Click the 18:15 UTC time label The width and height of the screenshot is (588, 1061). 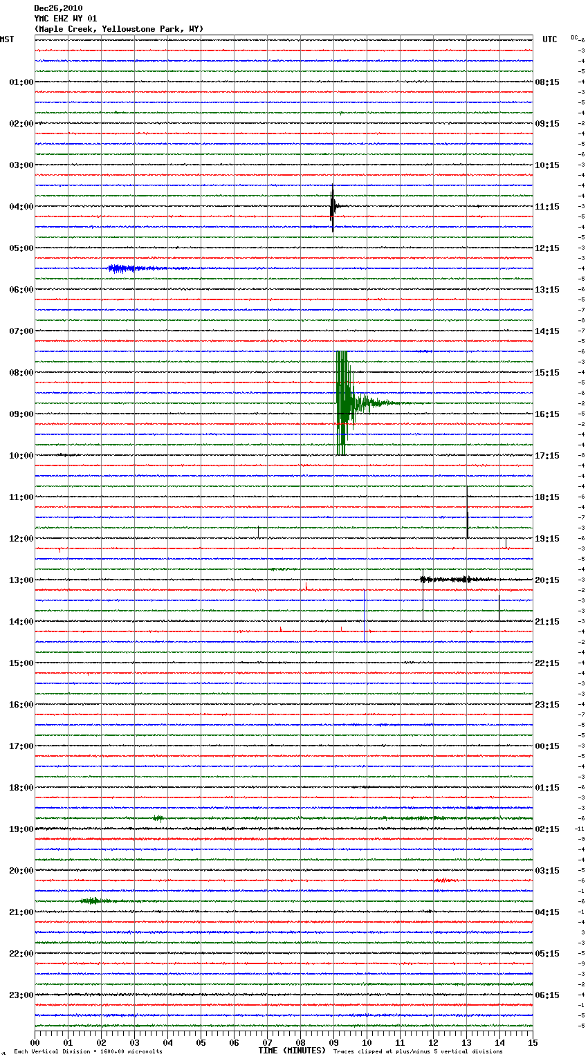point(547,497)
